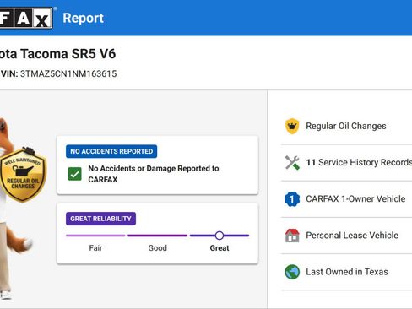Click the VIN number text

pos(68,73)
